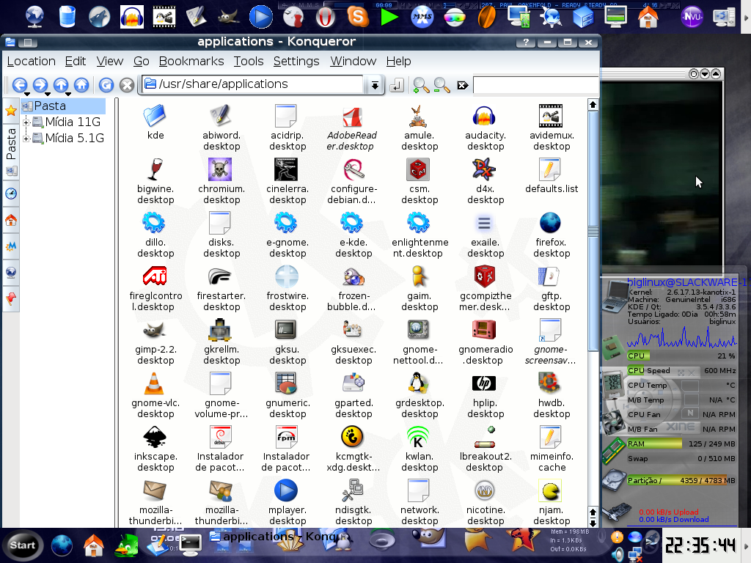Expand the Mídia 11G tree node

coord(26,122)
